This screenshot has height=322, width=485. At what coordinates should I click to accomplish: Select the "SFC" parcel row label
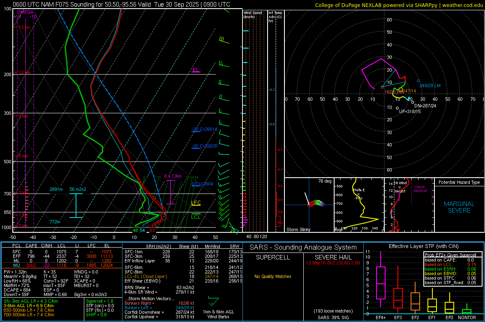tap(16, 252)
